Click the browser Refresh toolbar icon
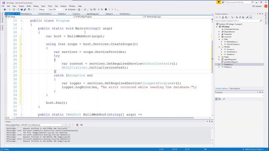 (x=79, y=10)
